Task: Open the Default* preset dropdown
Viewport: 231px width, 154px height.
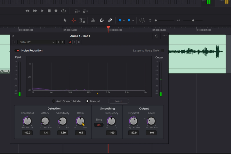Action: [37, 42]
